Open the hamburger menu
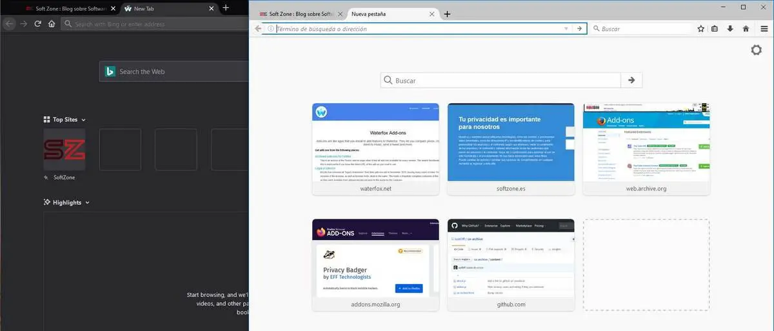Image resolution: width=774 pixels, height=331 pixels. [764, 28]
